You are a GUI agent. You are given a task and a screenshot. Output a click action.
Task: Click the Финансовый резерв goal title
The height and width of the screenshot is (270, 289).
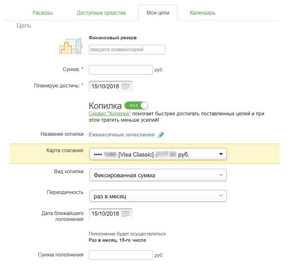pyautogui.click(x=113, y=38)
